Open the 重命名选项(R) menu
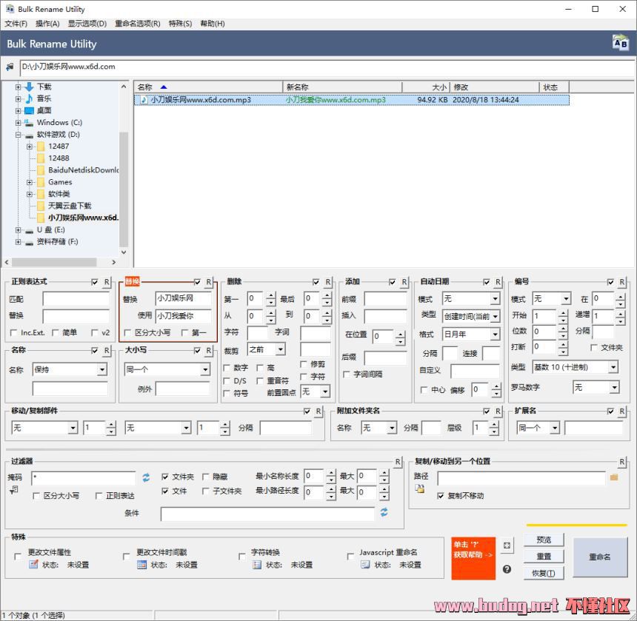637x621 pixels. coord(137,24)
